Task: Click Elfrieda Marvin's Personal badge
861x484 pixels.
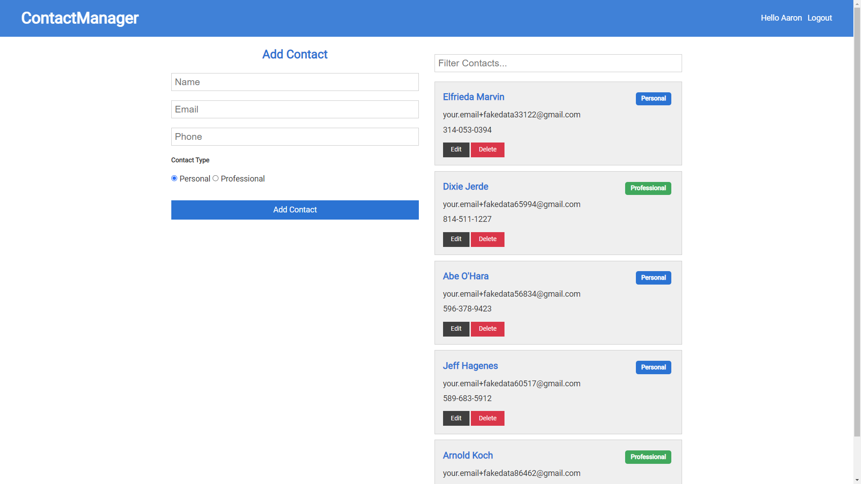Action: [653, 99]
